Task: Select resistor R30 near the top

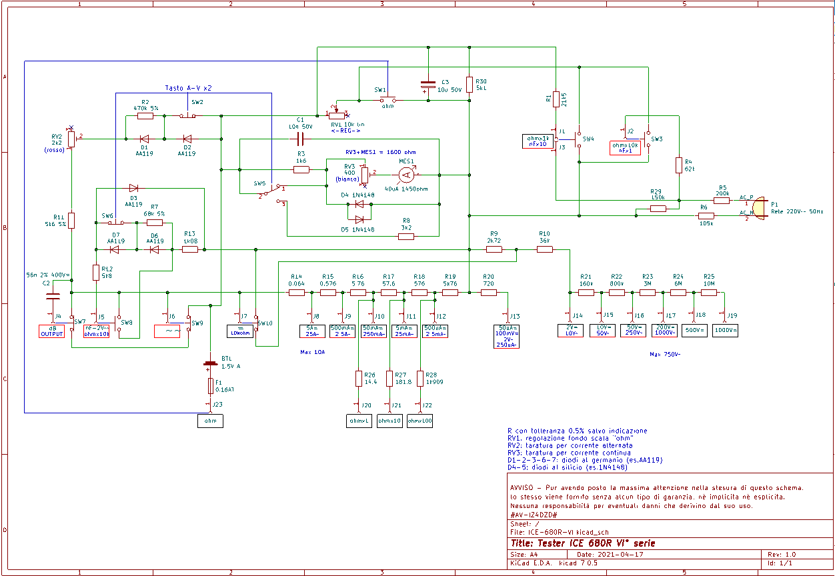Action: [x=470, y=85]
